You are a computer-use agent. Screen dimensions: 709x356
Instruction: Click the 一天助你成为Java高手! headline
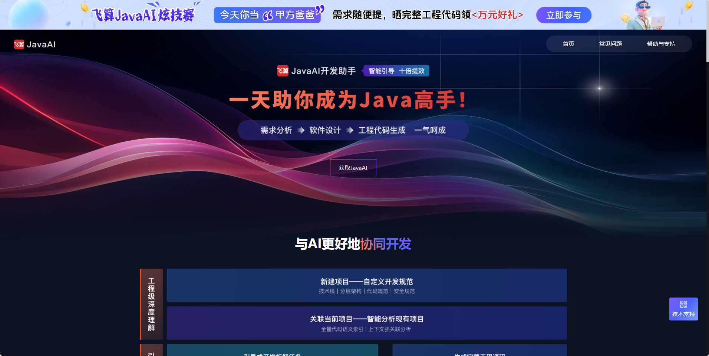pos(349,100)
